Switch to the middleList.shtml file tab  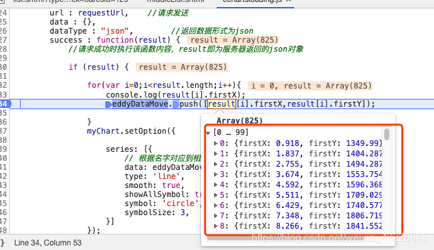175,1
